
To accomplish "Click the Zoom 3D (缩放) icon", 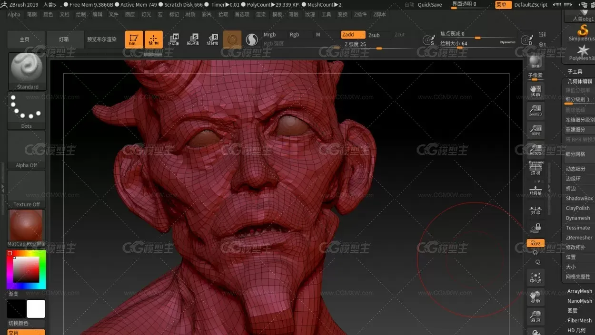I will pos(536,316).
